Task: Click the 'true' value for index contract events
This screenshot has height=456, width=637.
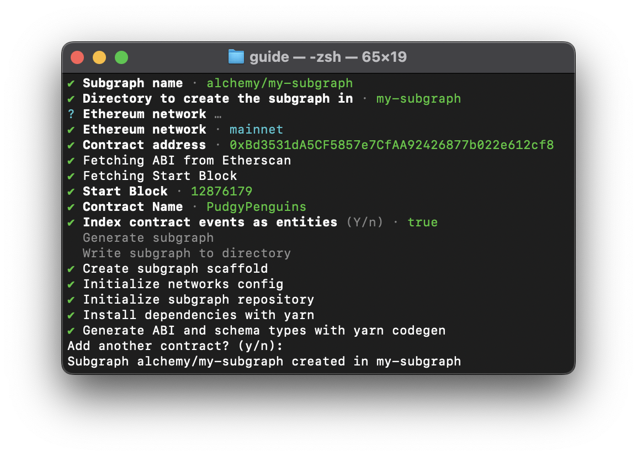Action: pyautogui.click(x=422, y=222)
